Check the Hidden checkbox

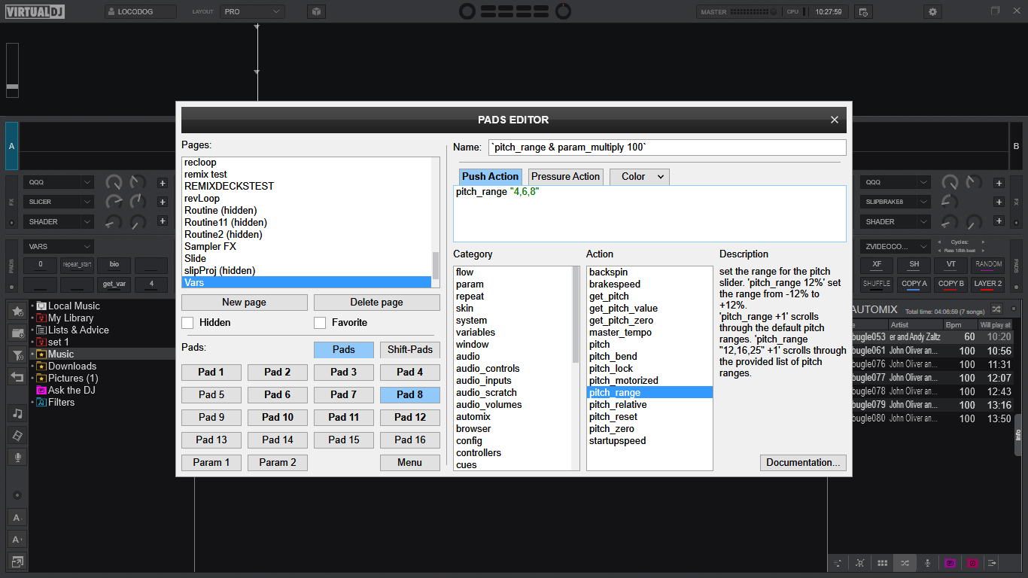point(187,323)
